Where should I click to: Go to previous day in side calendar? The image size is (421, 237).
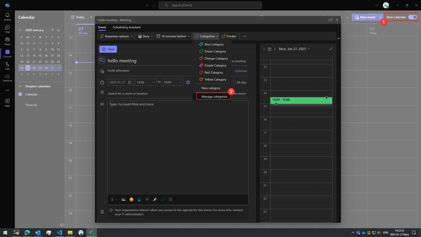coord(264,49)
